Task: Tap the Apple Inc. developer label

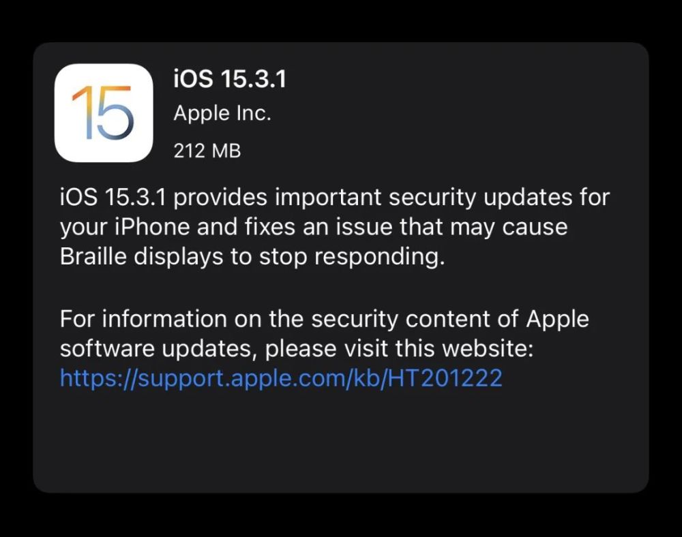Action: [x=222, y=113]
